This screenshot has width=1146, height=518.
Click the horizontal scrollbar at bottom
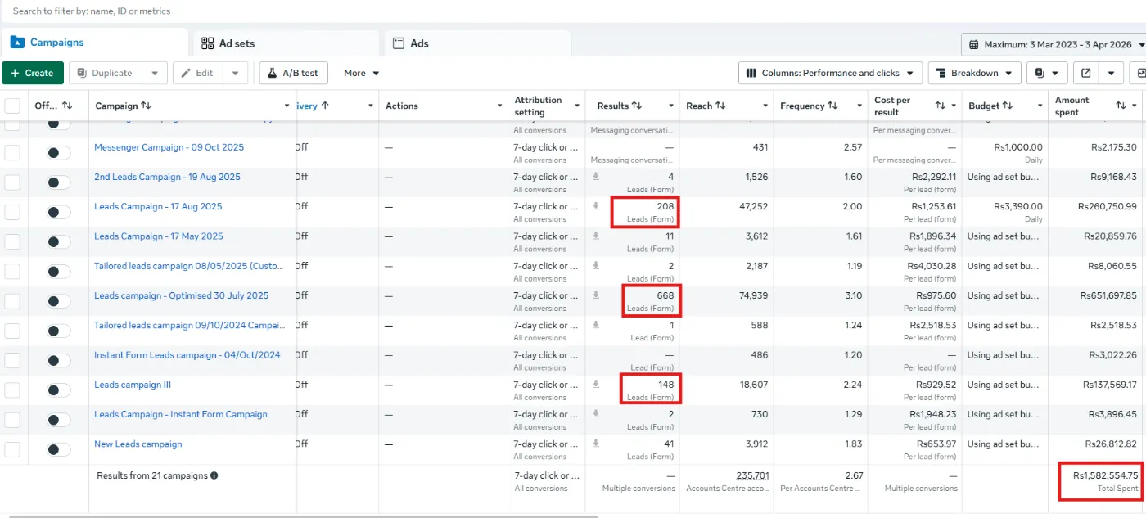[x=303, y=516]
